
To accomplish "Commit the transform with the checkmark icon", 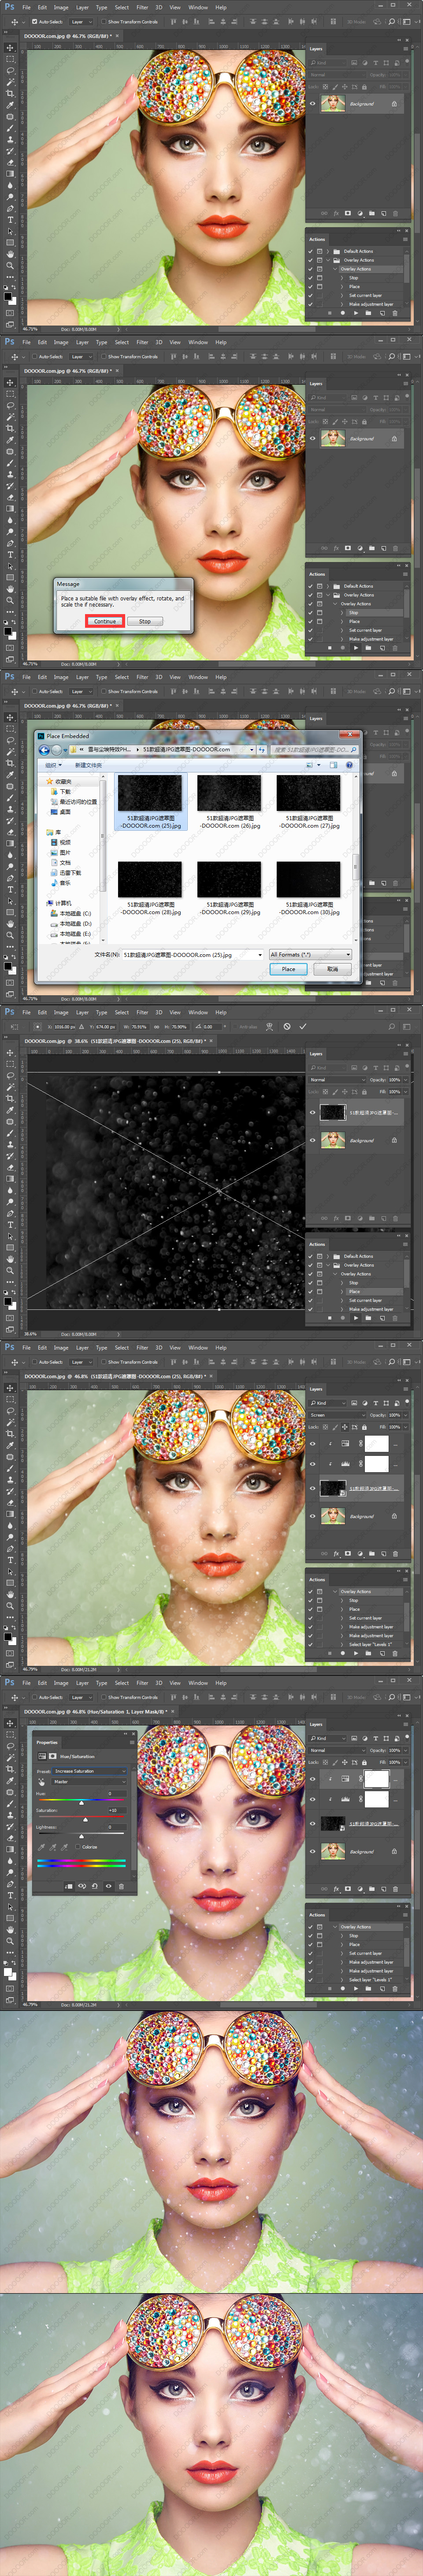I will [x=302, y=1026].
